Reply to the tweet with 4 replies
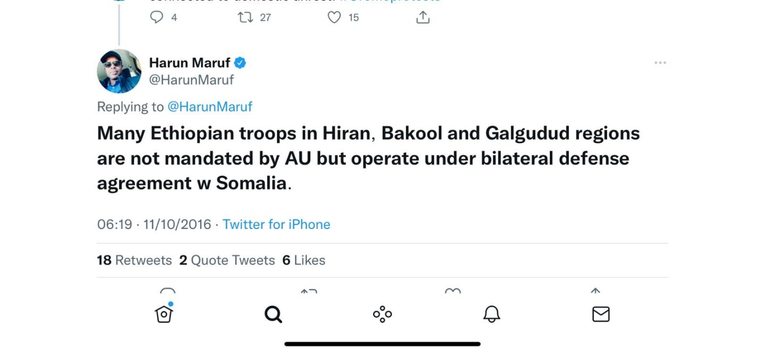The image size is (765, 353). pyautogui.click(x=157, y=18)
